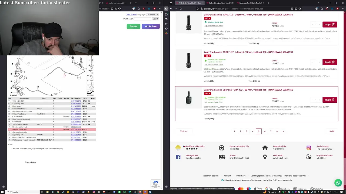
Task: Open the WhatsApp chat bubble
Action: point(338,183)
